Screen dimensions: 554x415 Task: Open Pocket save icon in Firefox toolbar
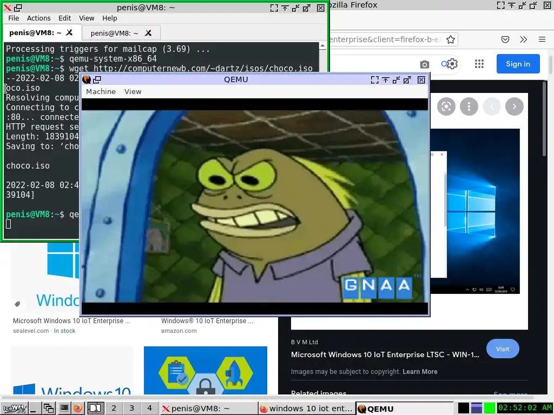[x=505, y=39]
